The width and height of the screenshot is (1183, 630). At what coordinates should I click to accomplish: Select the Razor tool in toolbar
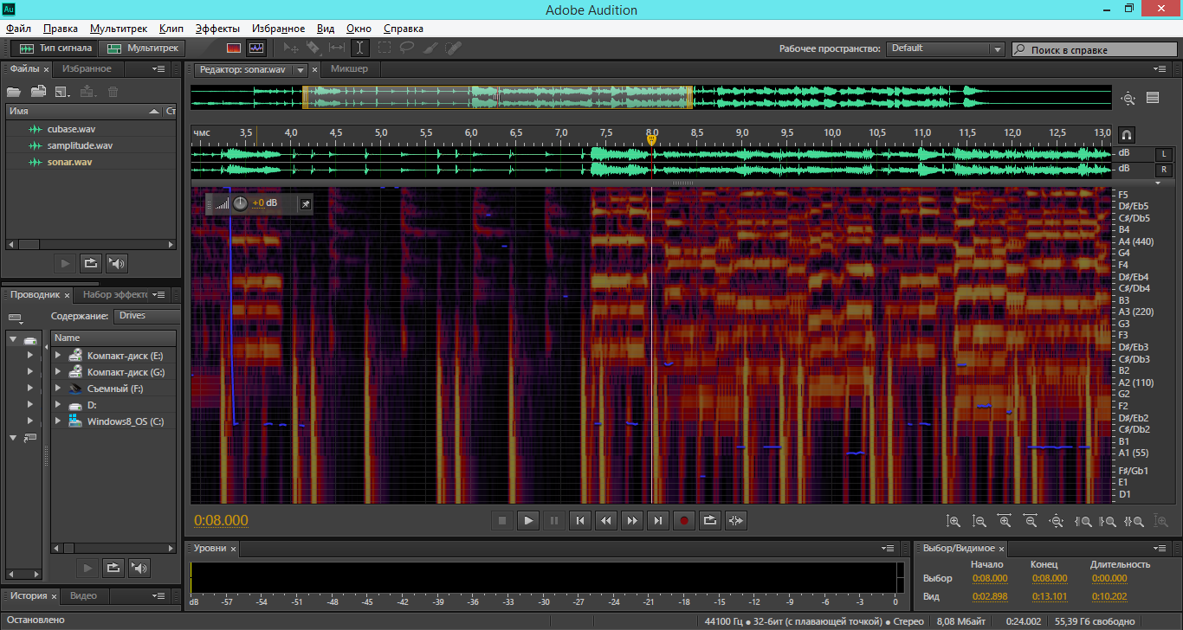click(314, 48)
